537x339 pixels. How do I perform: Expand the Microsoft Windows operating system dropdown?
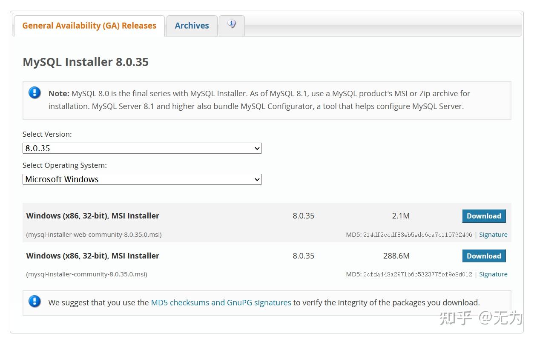click(x=142, y=179)
